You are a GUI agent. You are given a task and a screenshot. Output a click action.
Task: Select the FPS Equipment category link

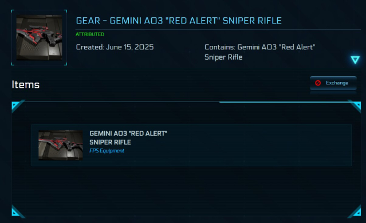(107, 151)
